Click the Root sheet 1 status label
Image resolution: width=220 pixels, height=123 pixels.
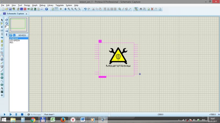(49, 115)
